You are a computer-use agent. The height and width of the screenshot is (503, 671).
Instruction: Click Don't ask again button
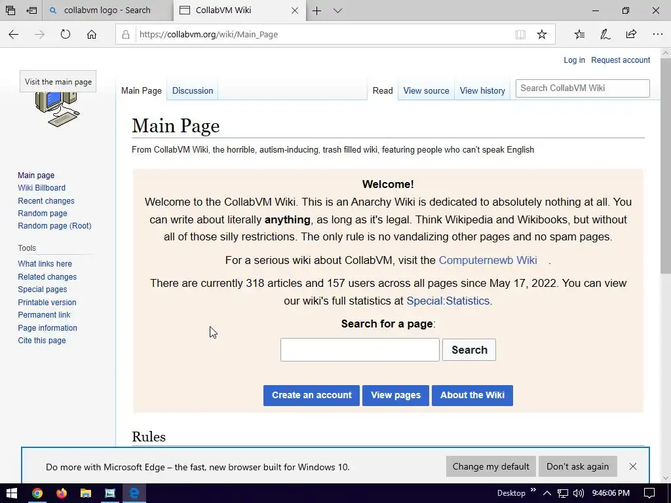click(578, 466)
